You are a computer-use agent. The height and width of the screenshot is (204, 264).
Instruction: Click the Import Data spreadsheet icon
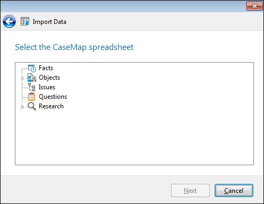pyautogui.click(x=25, y=21)
